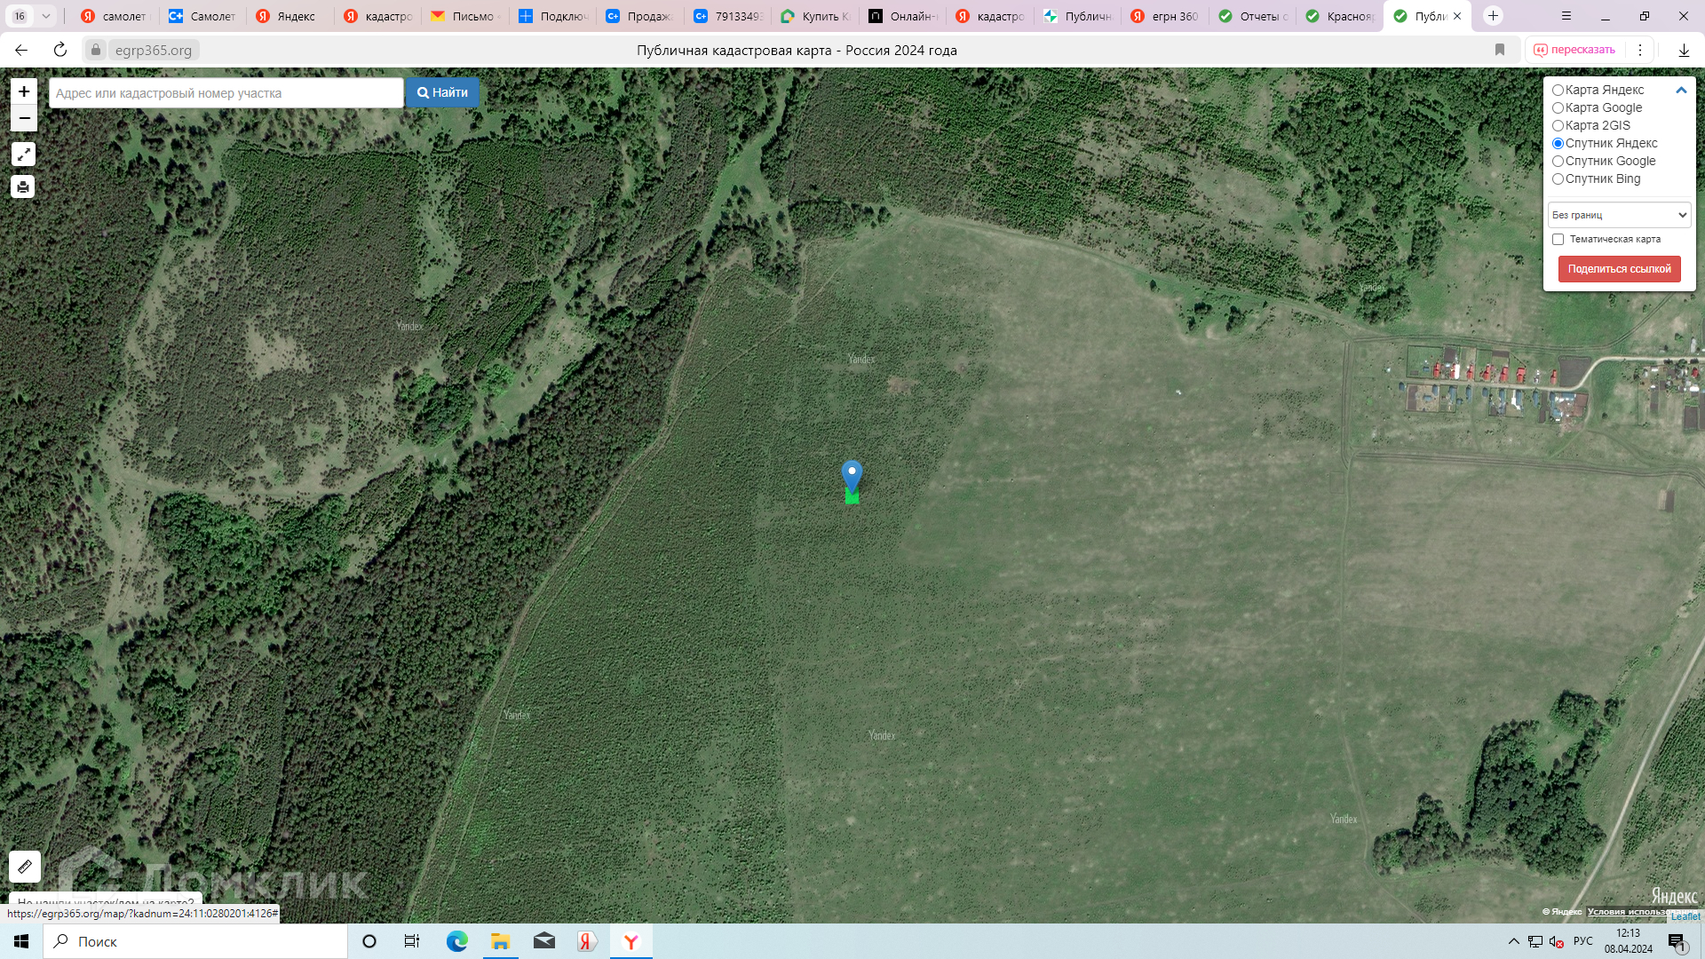Open the Без границ dropdown
1705x959 pixels.
(x=1619, y=215)
